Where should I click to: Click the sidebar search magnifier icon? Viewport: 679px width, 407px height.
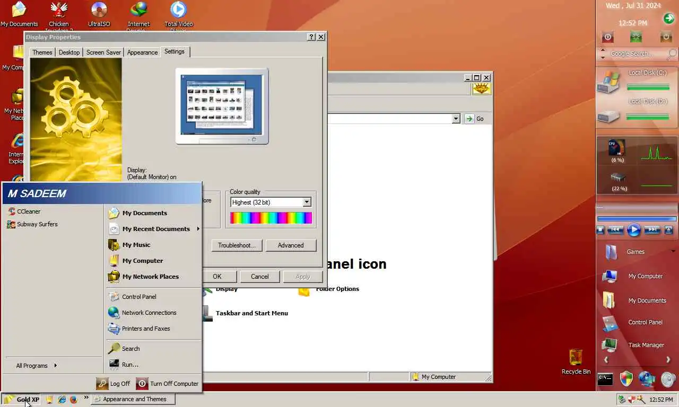coord(672,54)
